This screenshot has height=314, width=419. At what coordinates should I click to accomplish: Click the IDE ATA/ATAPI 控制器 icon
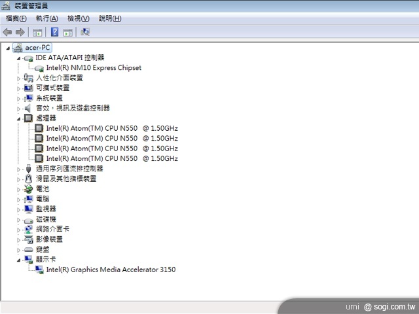coord(28,58)
